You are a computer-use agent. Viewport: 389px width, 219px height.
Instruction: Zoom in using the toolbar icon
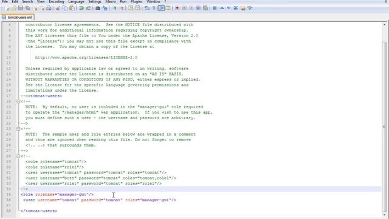114,8
